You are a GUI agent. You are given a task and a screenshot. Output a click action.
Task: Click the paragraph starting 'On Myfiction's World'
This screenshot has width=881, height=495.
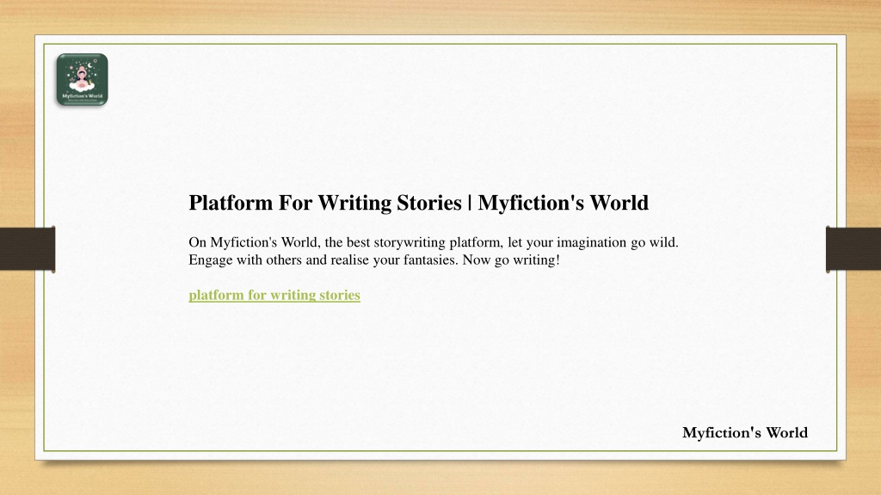tap(434, 251)
